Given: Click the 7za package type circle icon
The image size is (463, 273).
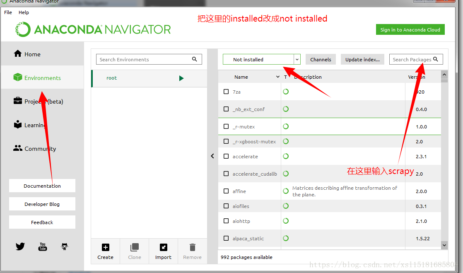Looking at the screenshot, I should tap(285, 92).
